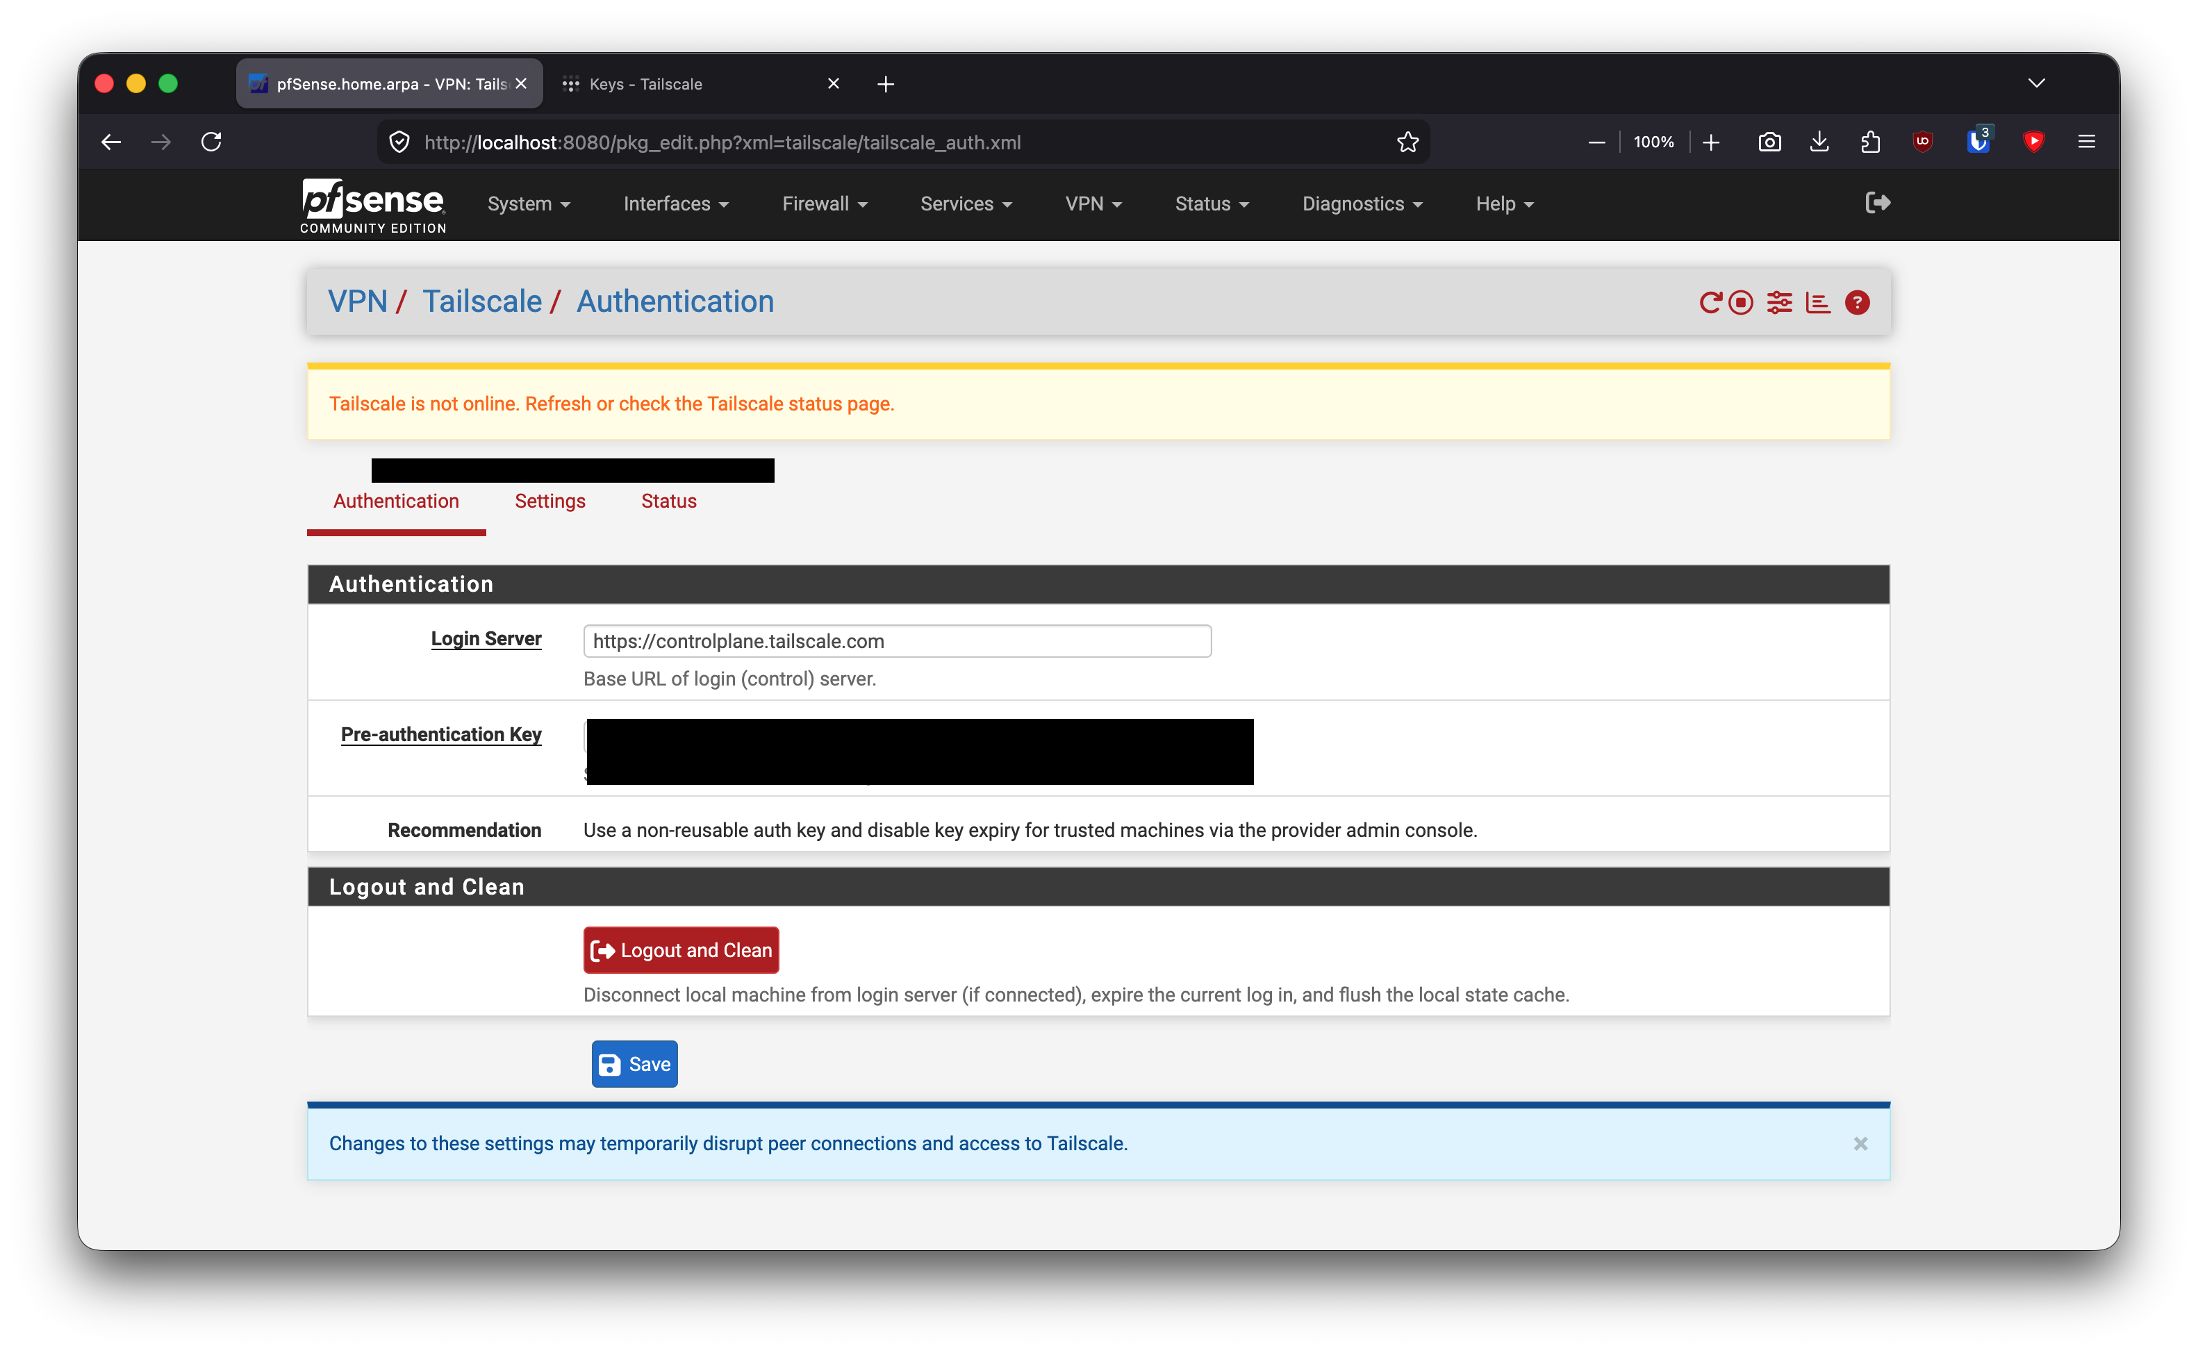Expand the System menu

(x=528, y=204)
